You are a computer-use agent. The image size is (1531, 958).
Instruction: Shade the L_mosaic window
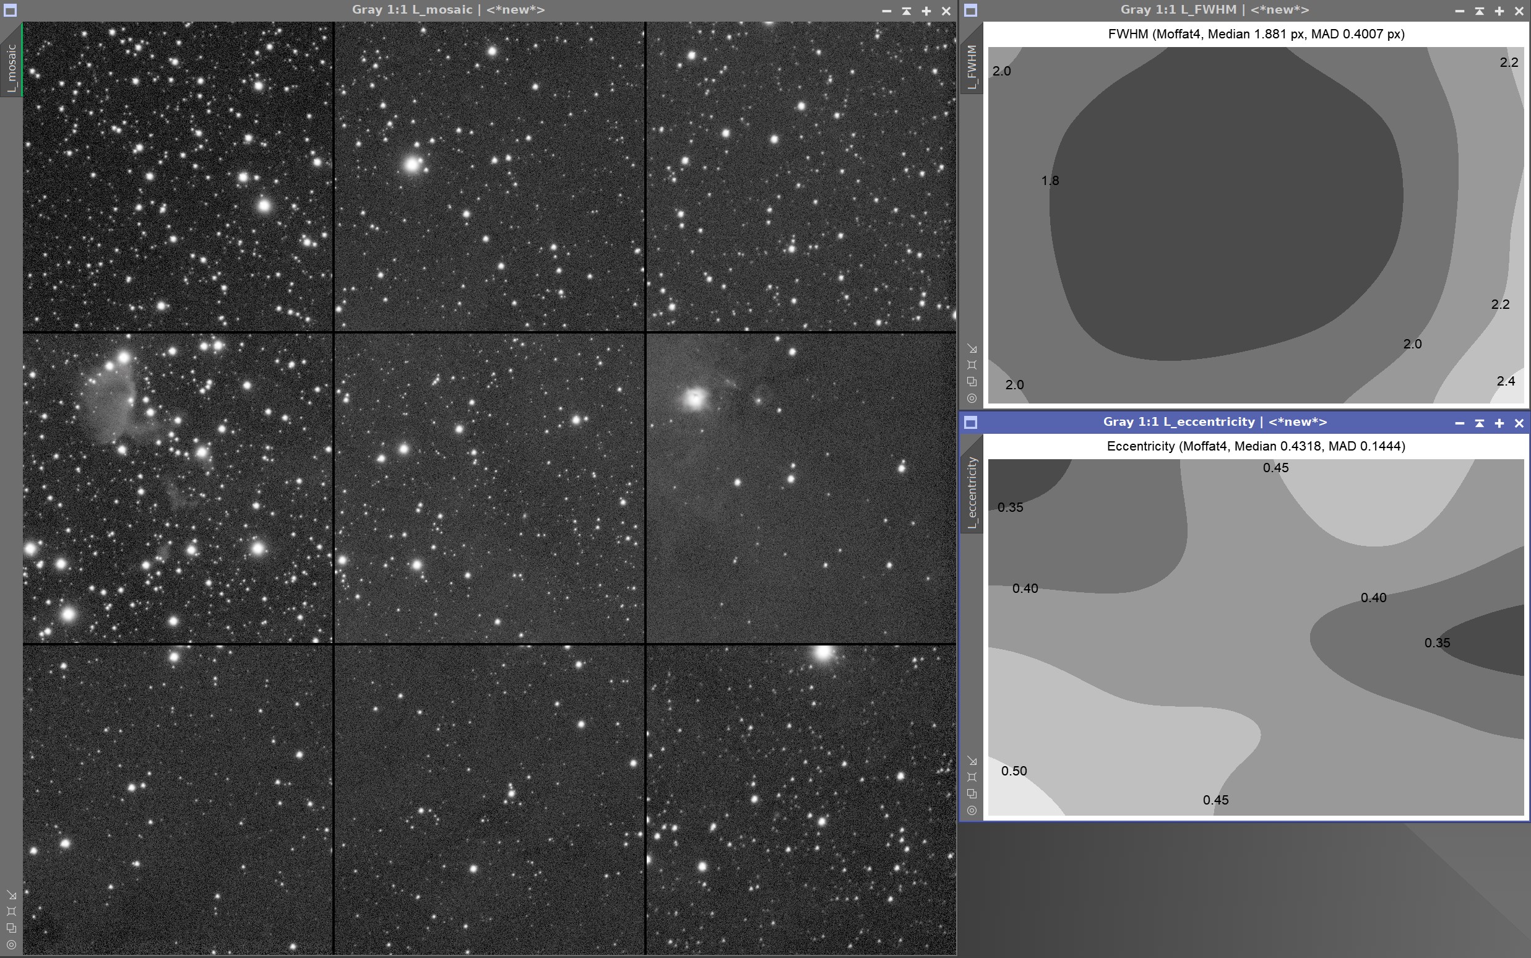(907, 11)
